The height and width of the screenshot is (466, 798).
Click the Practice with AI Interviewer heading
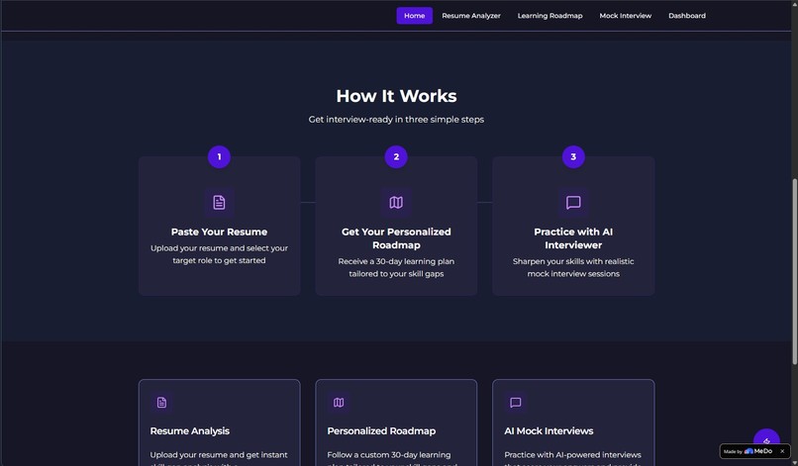click(x=573, y=238)
